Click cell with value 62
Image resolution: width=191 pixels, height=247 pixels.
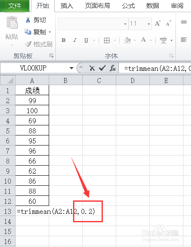(x=32, y=171)
